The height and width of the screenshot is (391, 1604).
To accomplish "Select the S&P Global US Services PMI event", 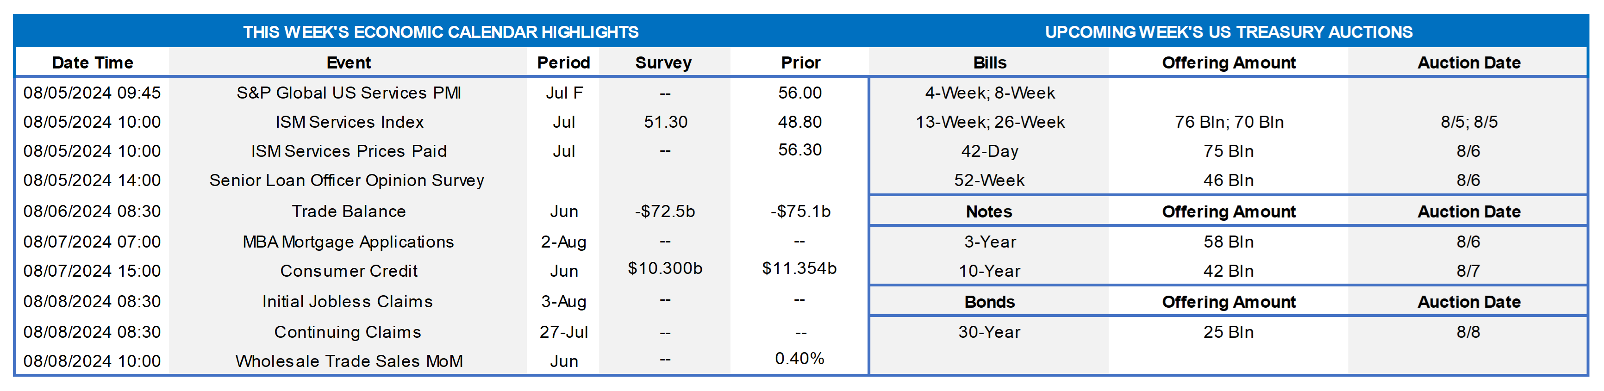I will coord(349,93).
